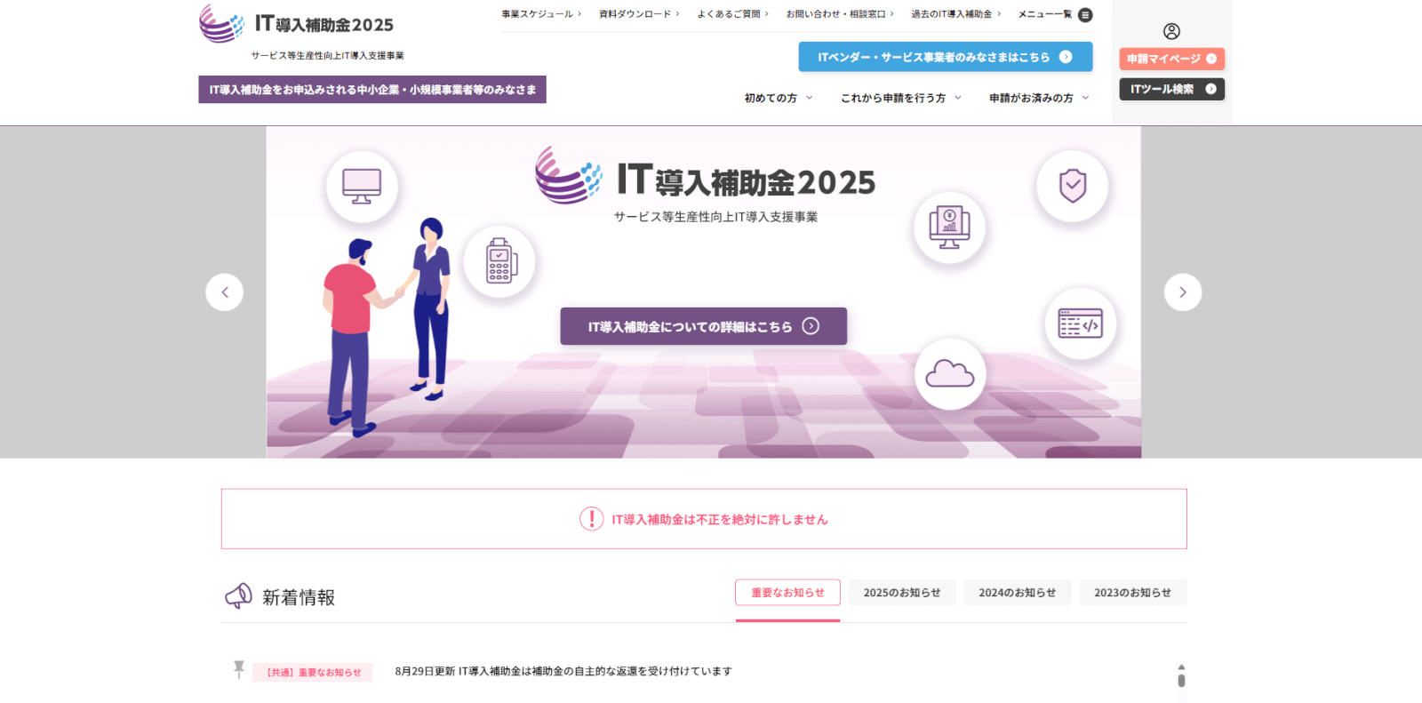Expand the 初めての方 menu
Screen dimensions: 1422x703
pos(779,98)
